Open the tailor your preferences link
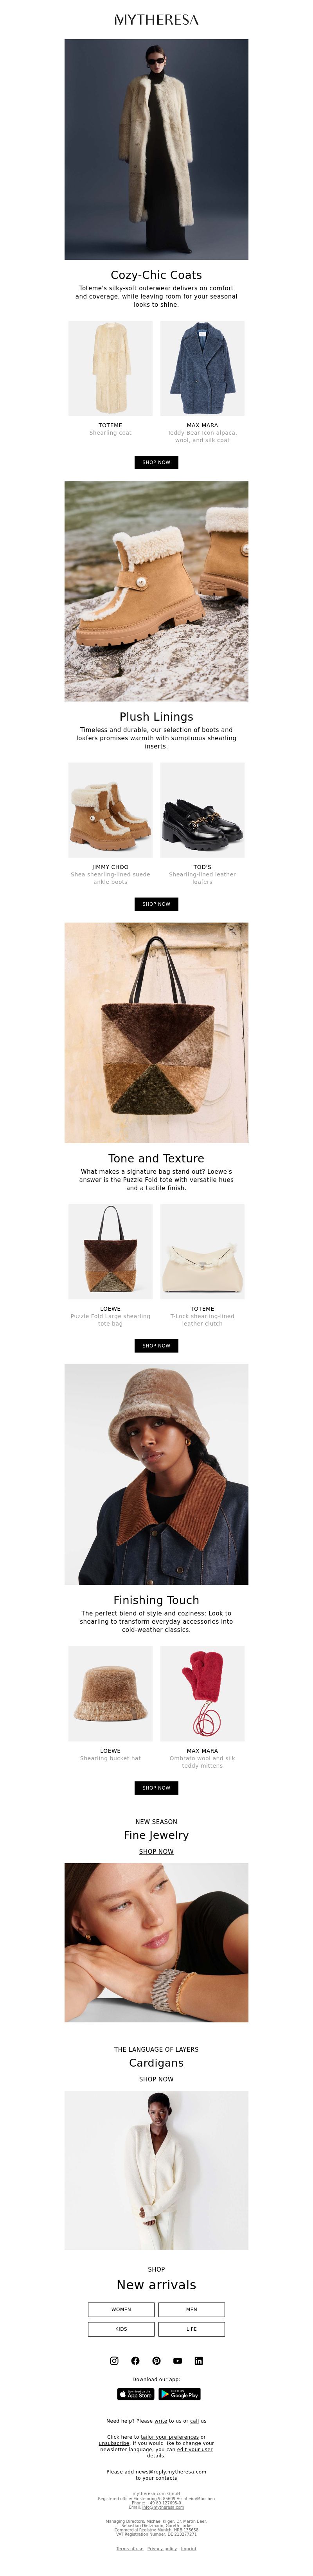Image resolution: width=313 pixels, height=2576 pixels. click(x=170, y=2437)
